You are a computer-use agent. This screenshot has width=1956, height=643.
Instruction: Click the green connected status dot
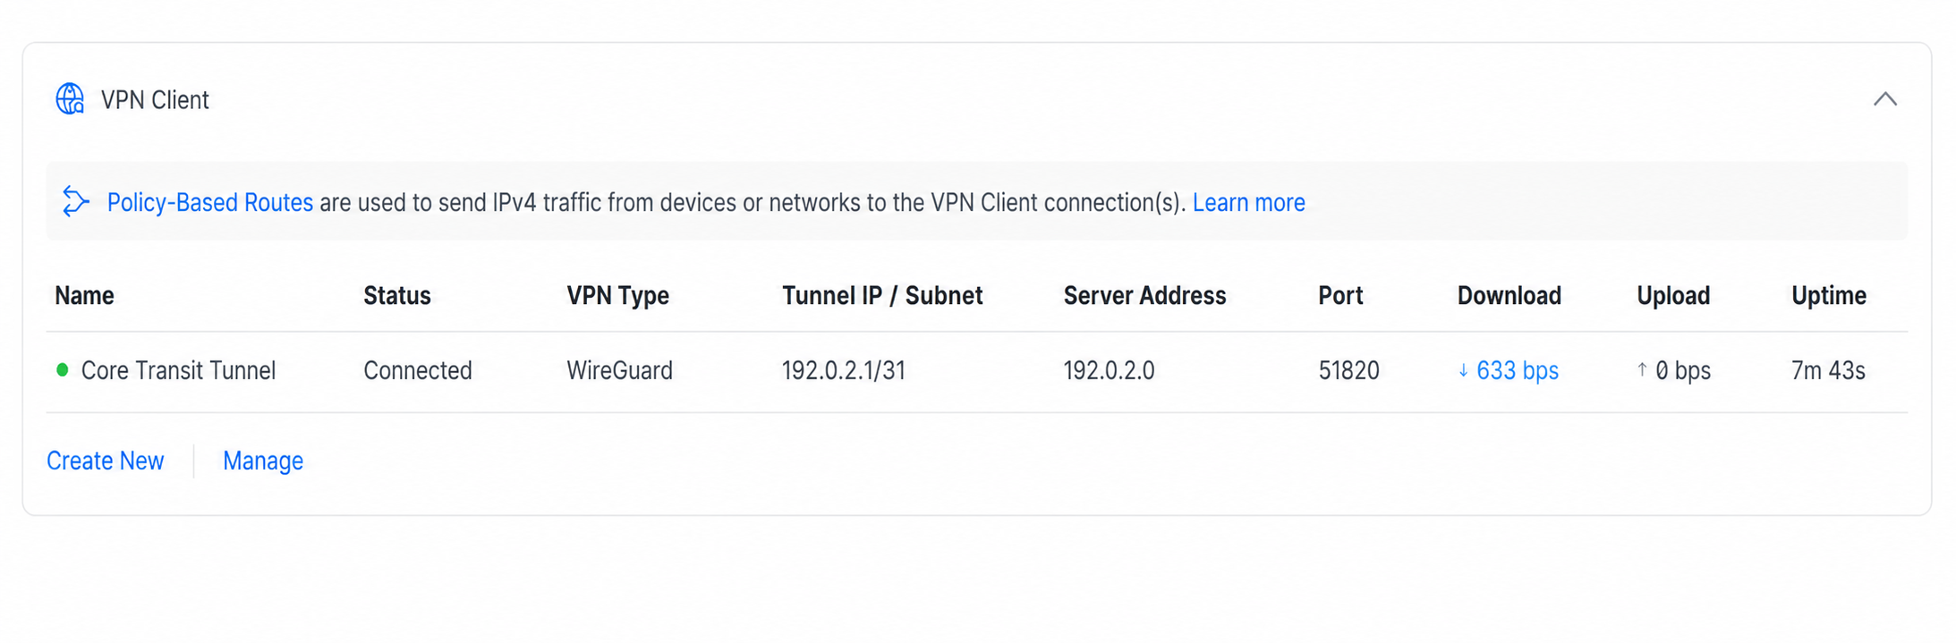click(x=63, y=370)
